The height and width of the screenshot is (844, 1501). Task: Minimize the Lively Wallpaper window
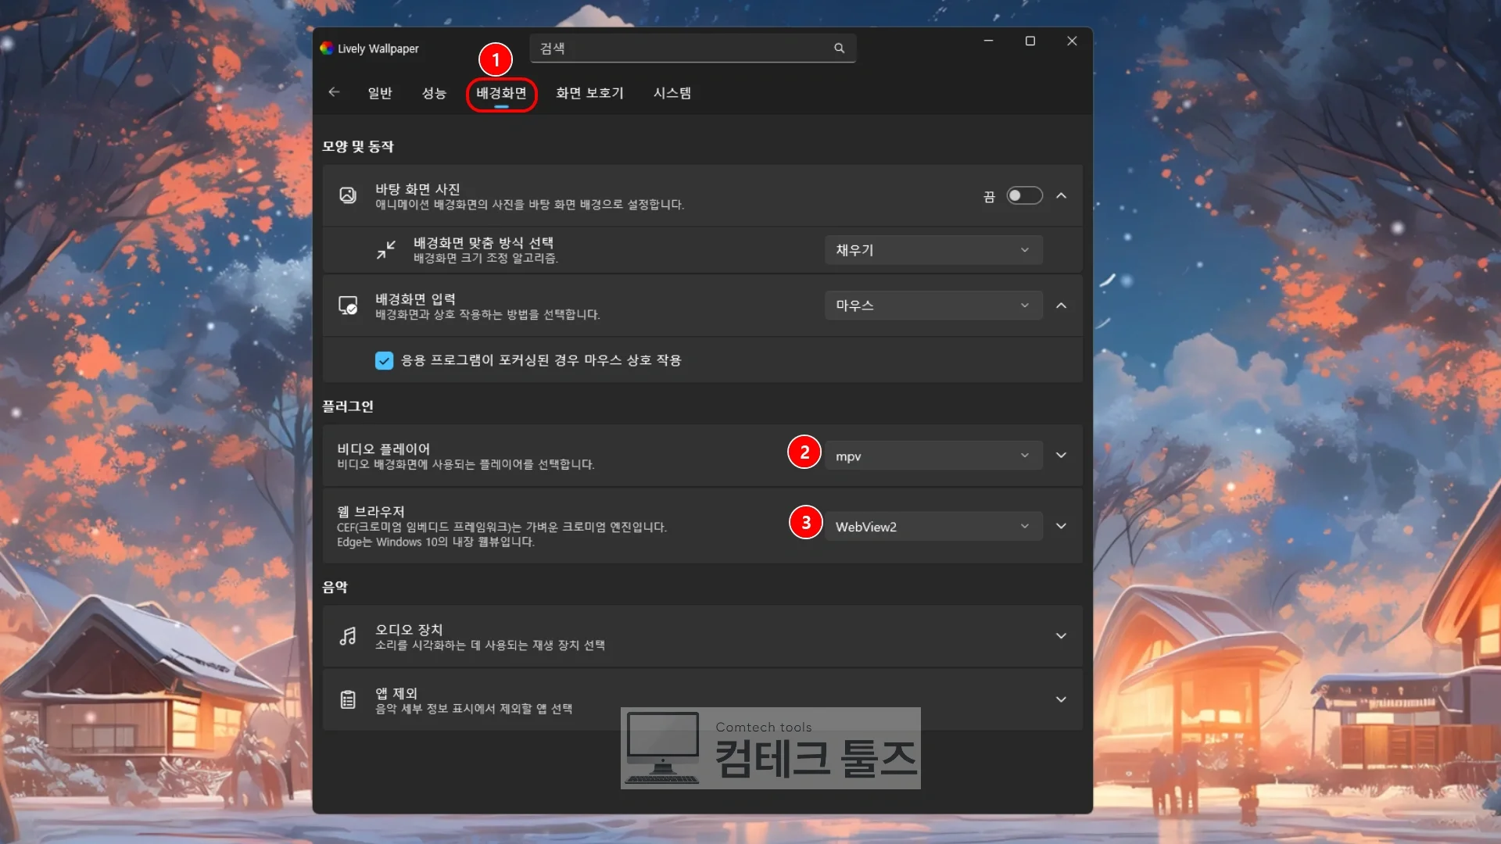pyautogui.click(x=988, y=41)
